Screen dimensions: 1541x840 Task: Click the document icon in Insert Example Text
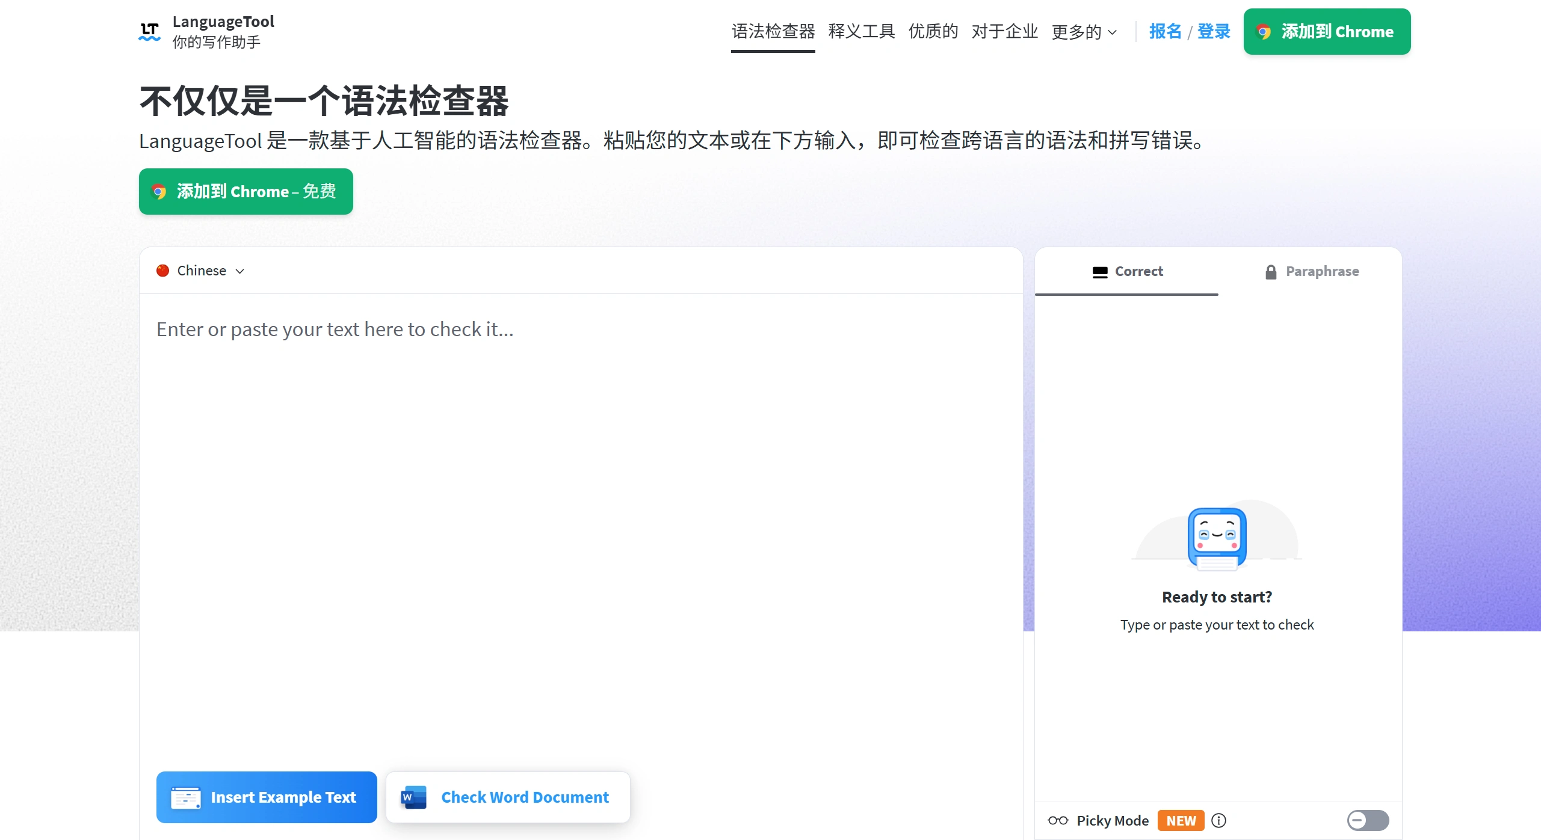click(187, 797)
